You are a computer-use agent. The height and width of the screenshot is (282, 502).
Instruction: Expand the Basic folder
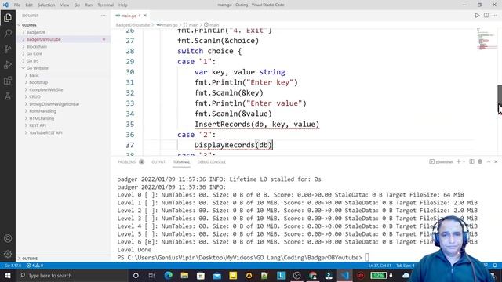point(34,75)
